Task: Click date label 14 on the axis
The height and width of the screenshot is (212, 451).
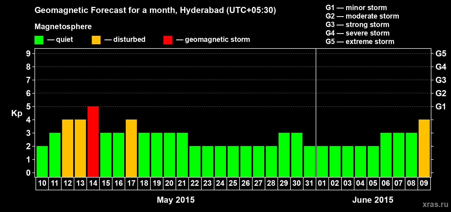Action: coord(93,183)
